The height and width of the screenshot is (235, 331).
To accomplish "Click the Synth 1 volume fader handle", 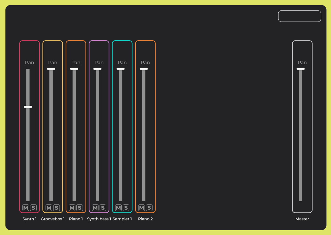I will point(28,107).
